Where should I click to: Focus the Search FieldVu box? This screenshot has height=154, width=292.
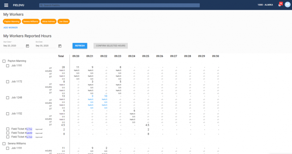(x=119, y=5)
